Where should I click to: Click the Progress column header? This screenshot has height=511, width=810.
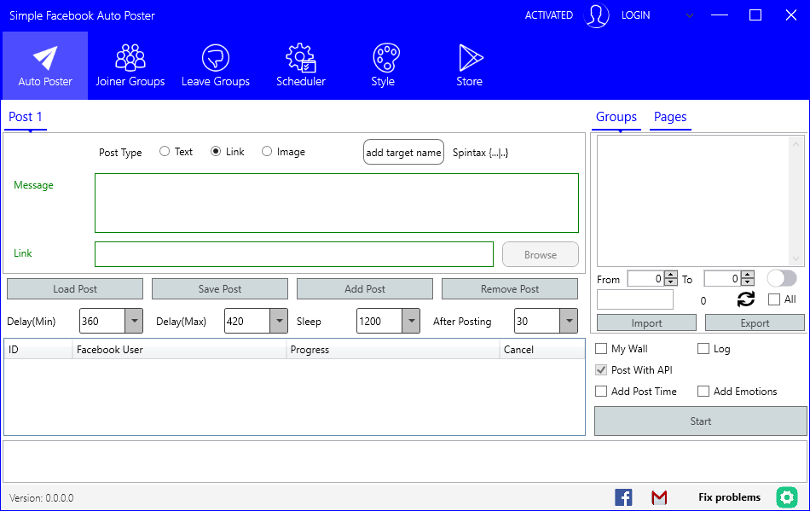click(392, 349)
